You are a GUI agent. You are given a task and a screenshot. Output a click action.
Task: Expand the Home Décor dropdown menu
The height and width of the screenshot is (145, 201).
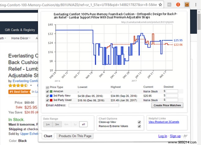coord(21,38)
